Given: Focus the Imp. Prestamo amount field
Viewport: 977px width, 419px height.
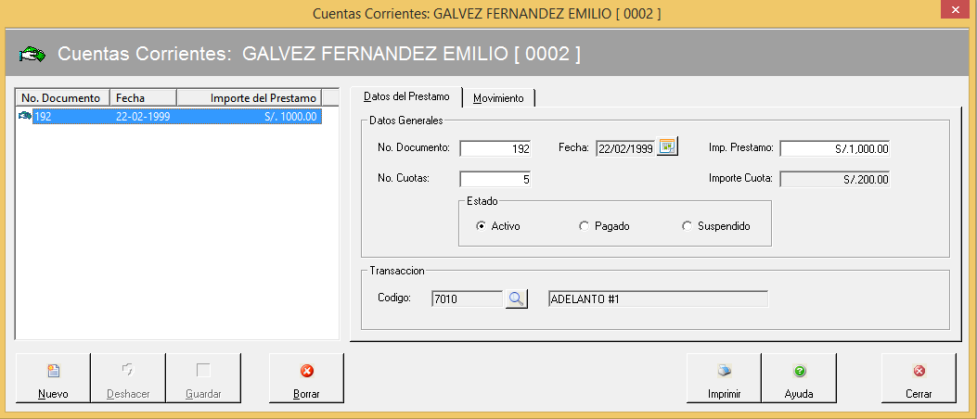Looking at the screenshot, I should (x=835, y=148).
